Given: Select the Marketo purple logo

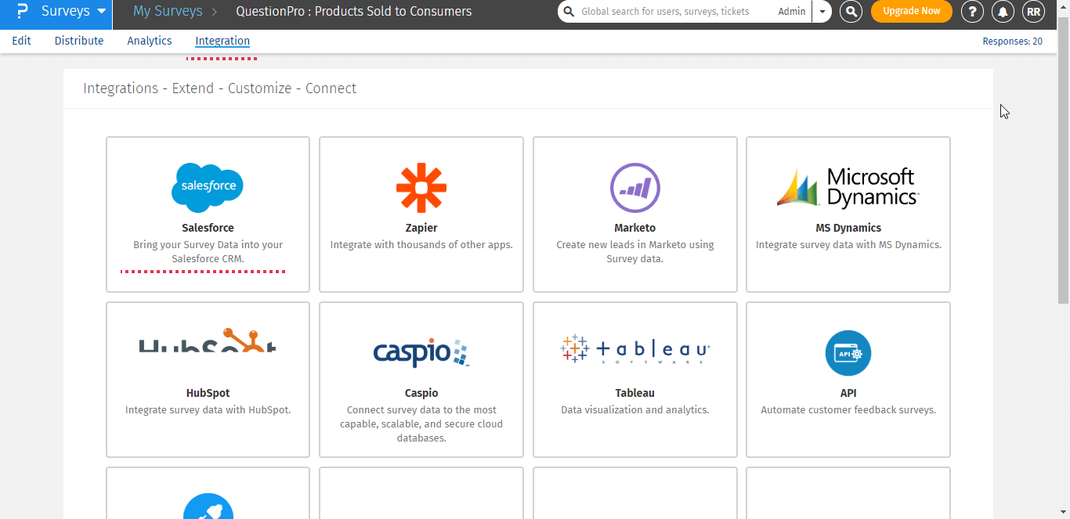Looking at the screenshot, I should point(634,189).
